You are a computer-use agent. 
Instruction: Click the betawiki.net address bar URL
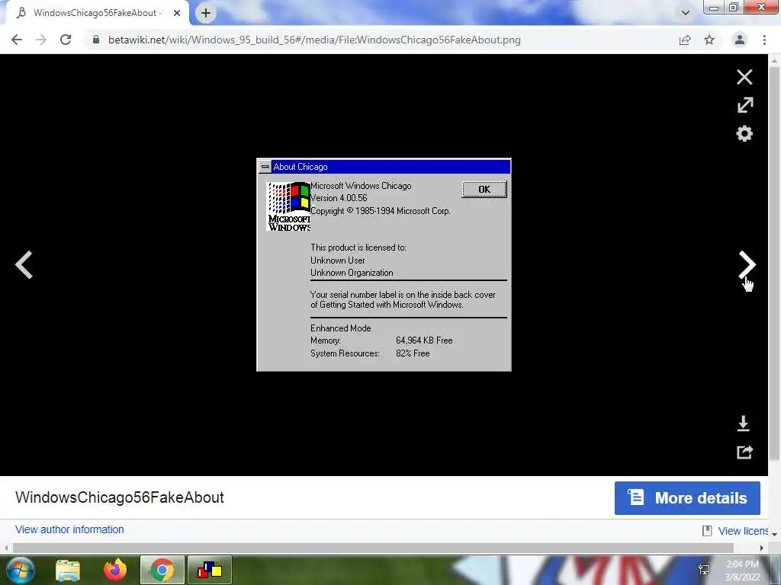[x=314, y=40]
